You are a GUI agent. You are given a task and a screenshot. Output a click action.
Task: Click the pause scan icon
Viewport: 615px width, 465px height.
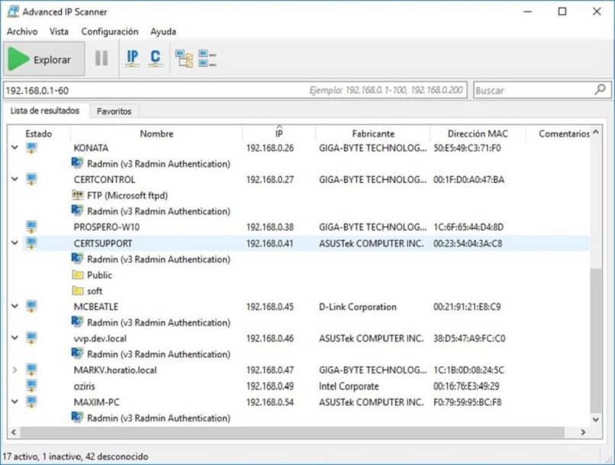tap(101, 59)
